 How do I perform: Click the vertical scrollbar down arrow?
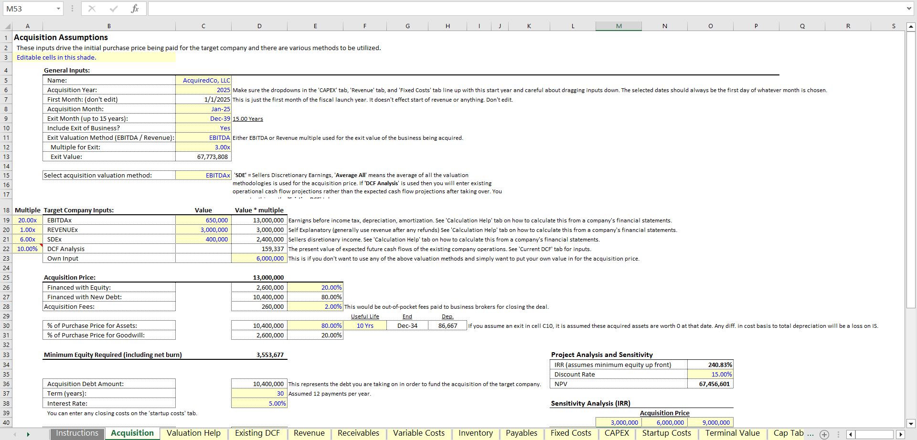pyautogui.click(x=911, y=423)
